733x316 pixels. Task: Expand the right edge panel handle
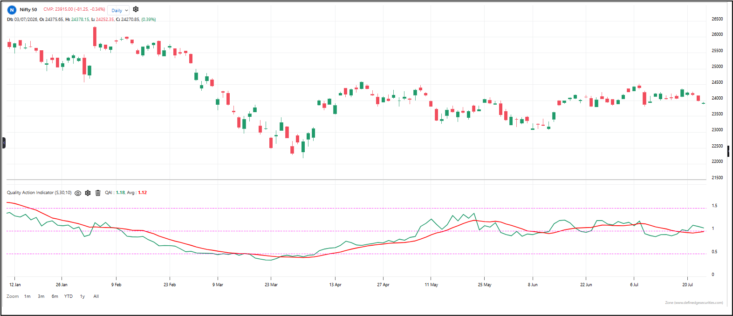point(728,151)
